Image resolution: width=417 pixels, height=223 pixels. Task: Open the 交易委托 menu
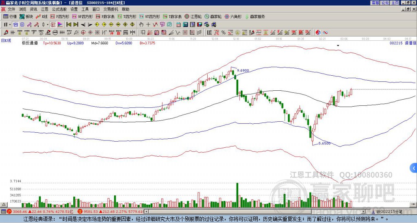pyautogui.click(x=111, y=9)
